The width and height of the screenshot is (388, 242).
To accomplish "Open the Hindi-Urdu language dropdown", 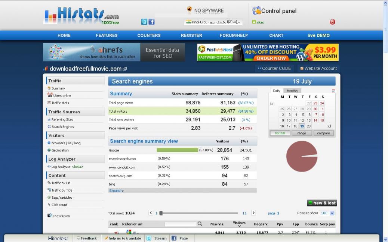I will click(213, 22).
